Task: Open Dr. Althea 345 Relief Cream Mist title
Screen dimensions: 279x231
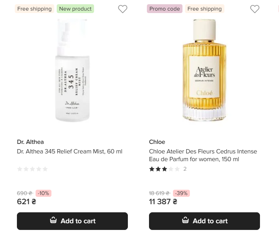Action: click(x=70, y=151)
